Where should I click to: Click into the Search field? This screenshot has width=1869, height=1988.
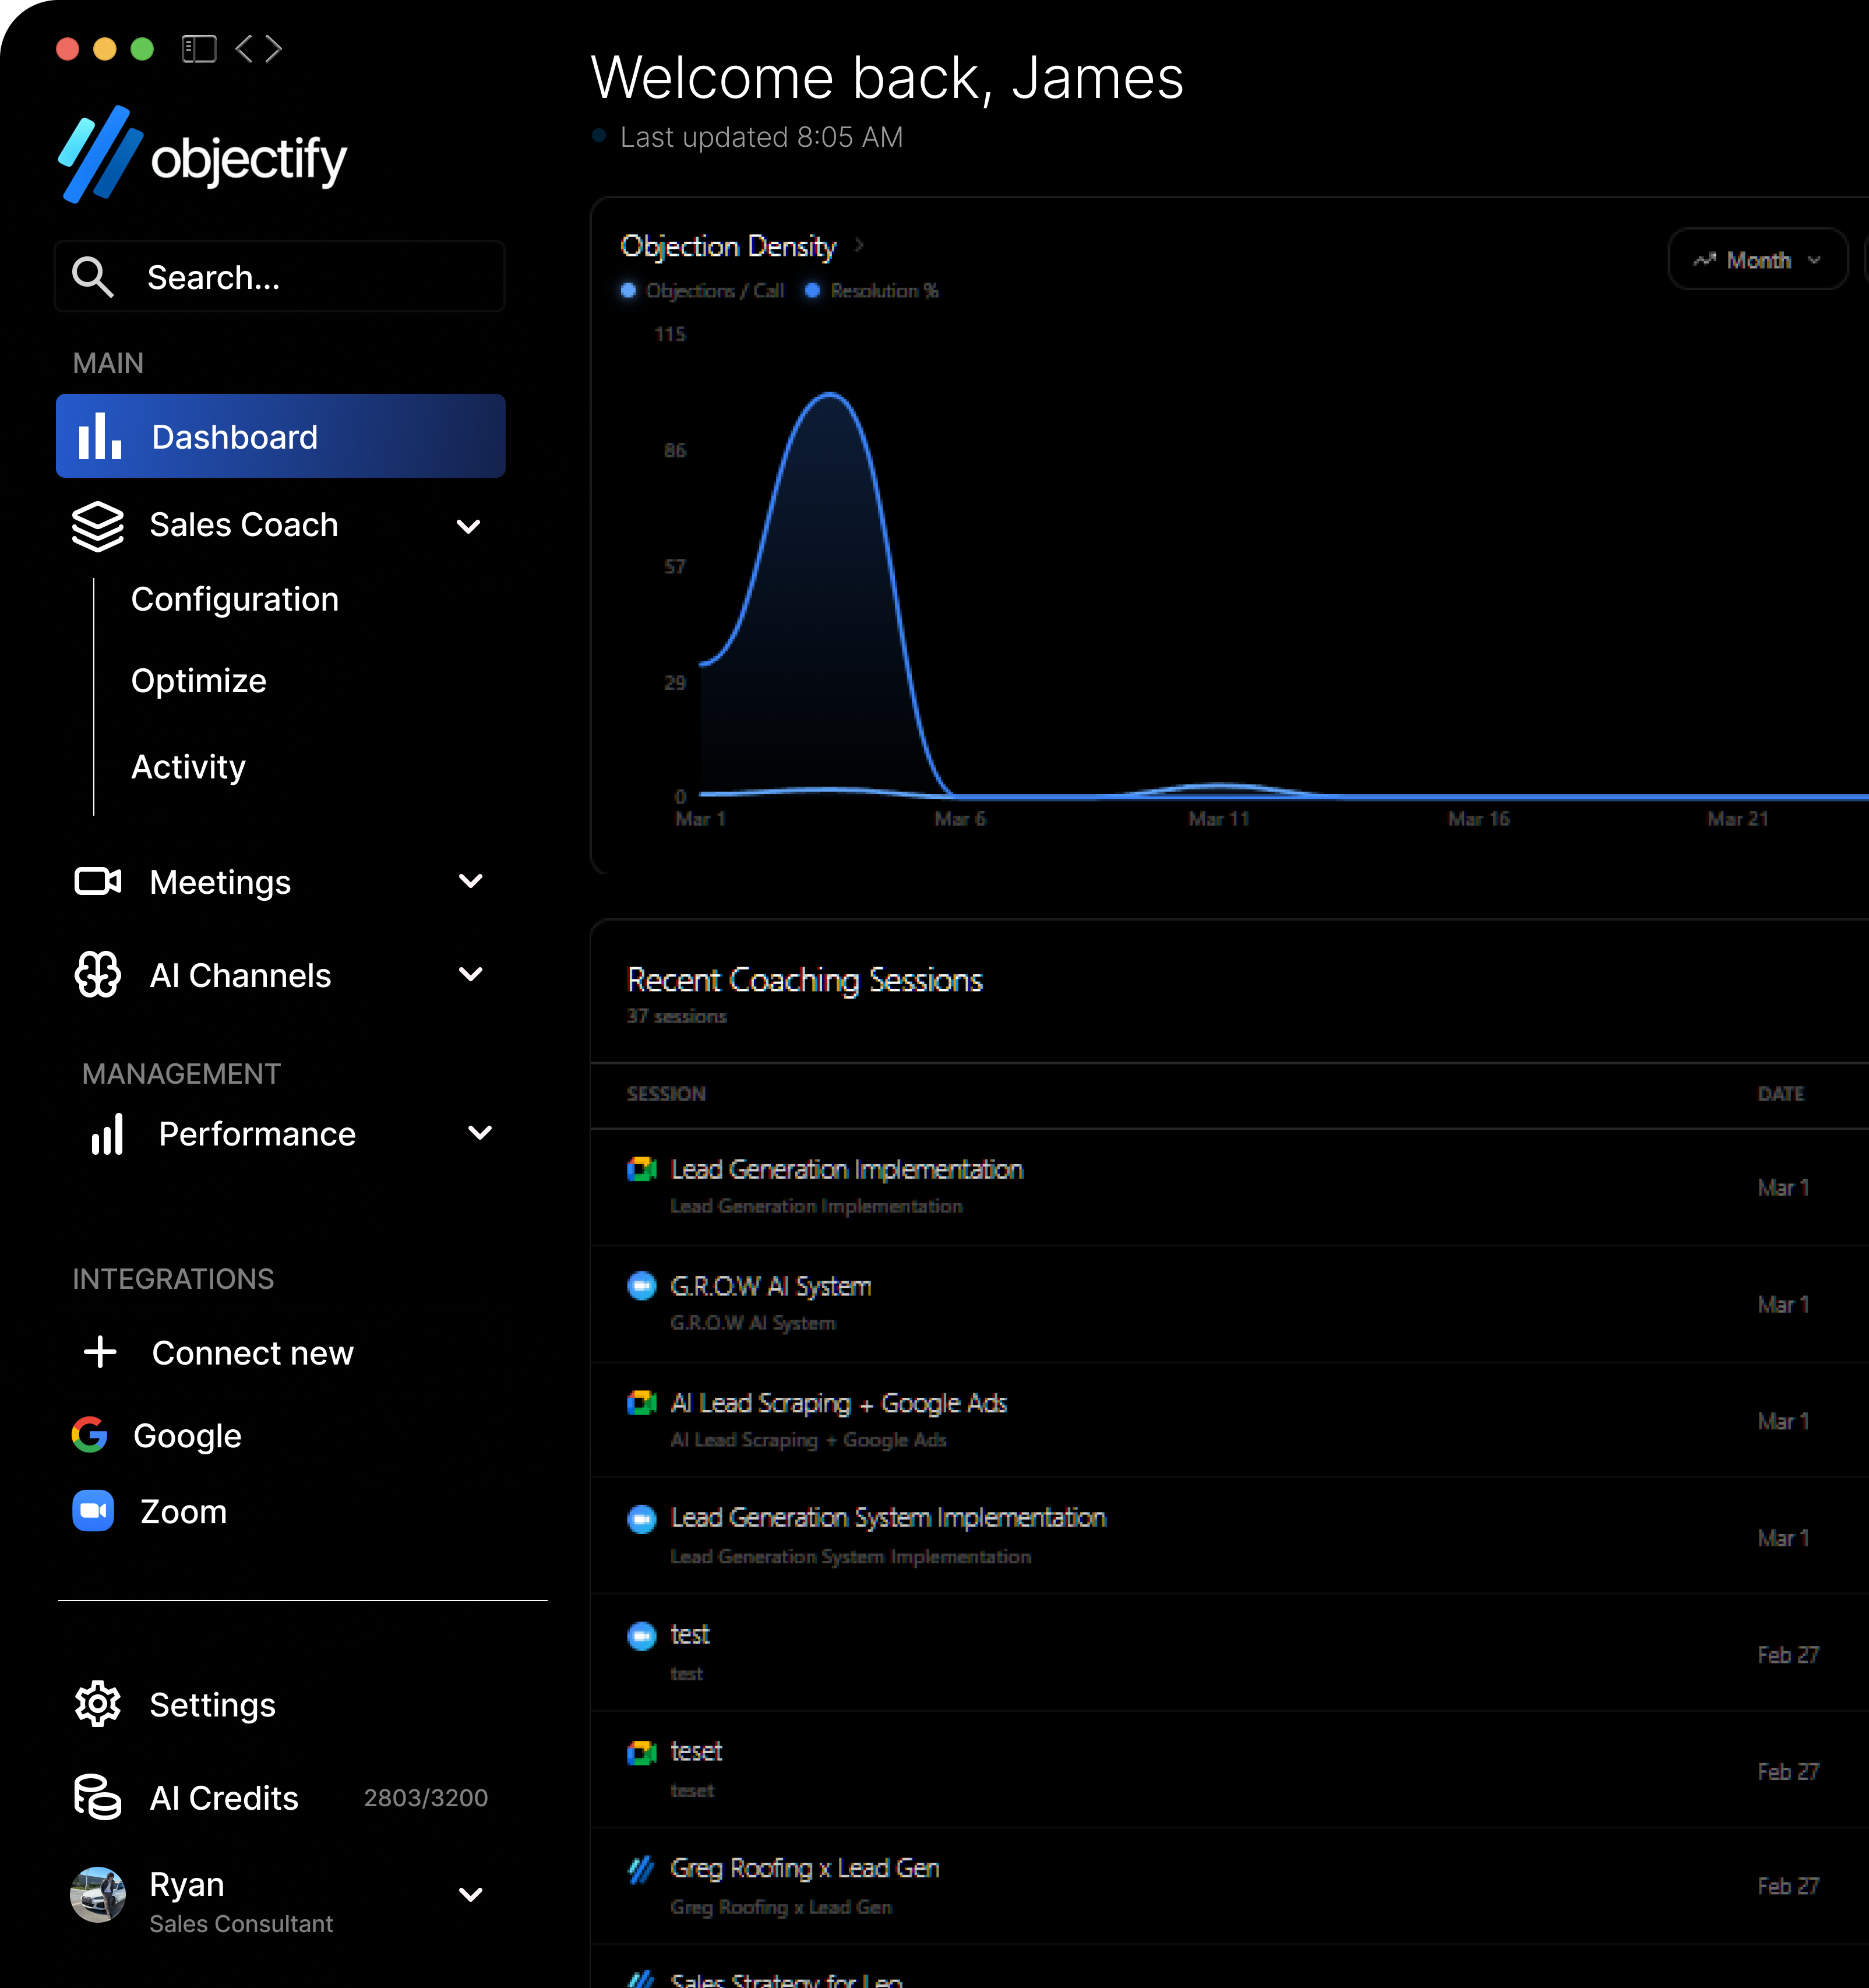tap(280, 277)
